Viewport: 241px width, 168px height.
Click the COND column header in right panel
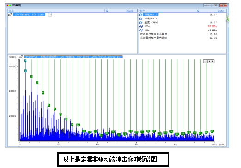pos(221,11)
